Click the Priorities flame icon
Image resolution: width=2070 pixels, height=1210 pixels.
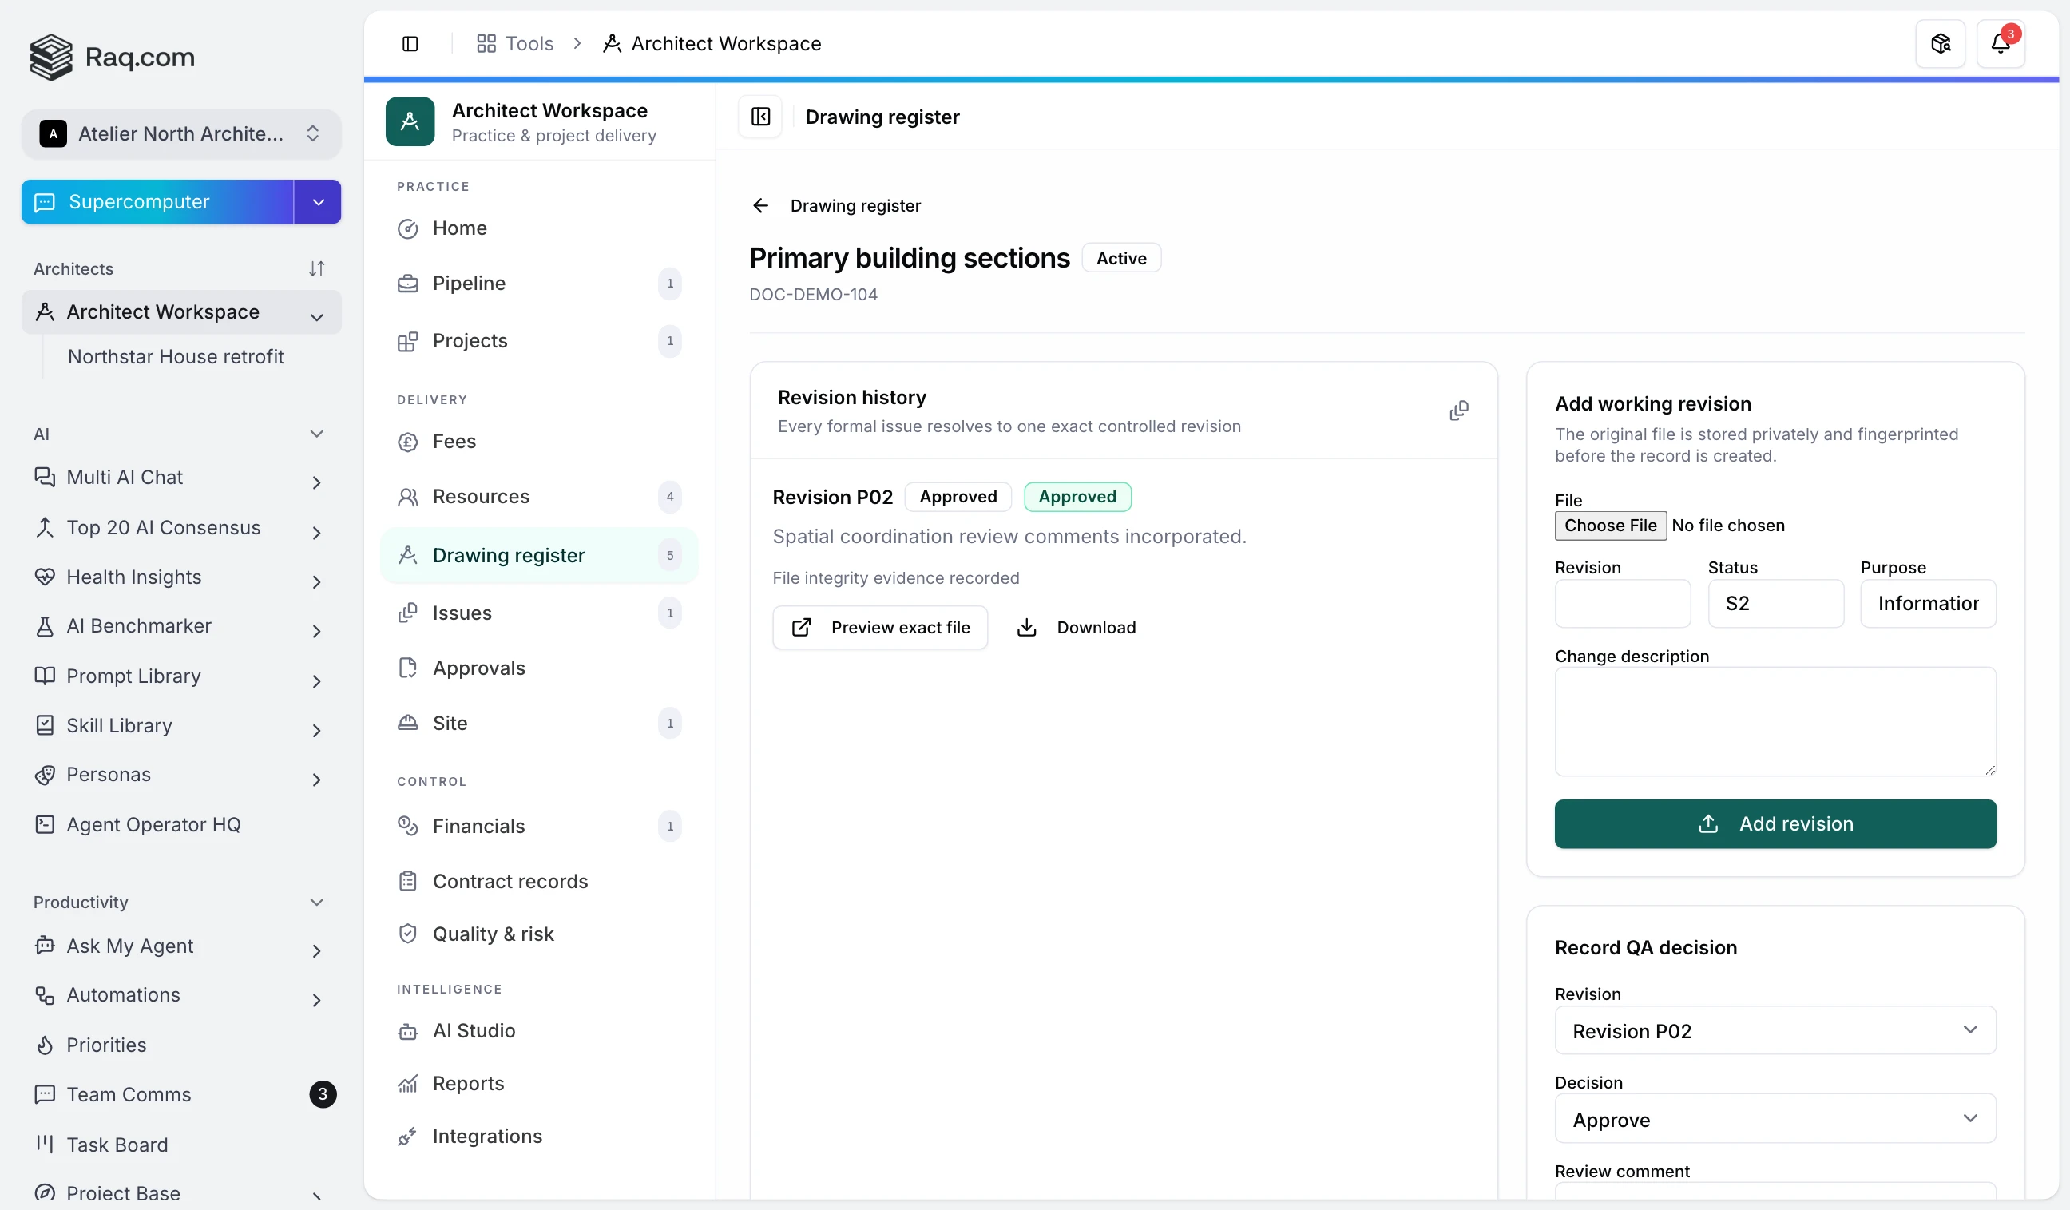coord(45,1045)
